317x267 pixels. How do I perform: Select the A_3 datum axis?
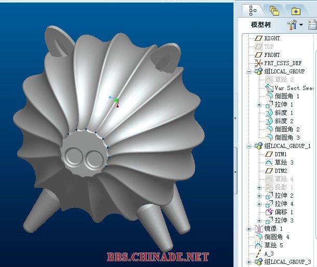pyautogui.click(x=265, y=254)
